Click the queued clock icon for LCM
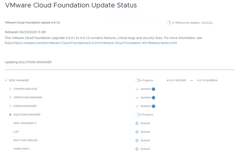 point(137,132)
